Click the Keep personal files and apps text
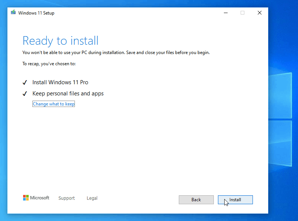The image size is (298, 221). tap(68, 94)
